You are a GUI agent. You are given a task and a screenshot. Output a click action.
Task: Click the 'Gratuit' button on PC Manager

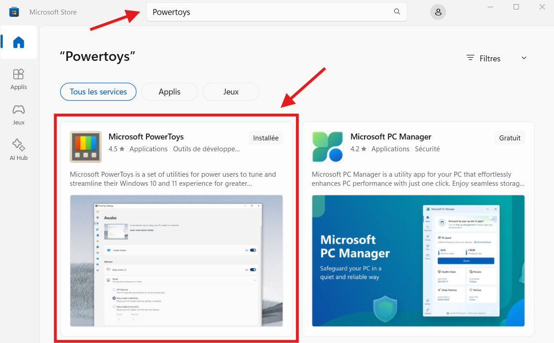coord(509,138)
